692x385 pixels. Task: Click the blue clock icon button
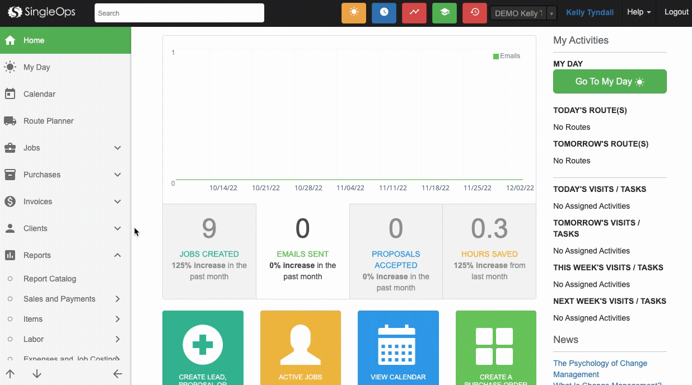384,13
